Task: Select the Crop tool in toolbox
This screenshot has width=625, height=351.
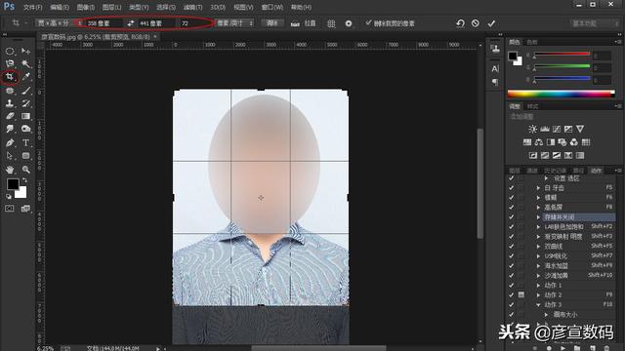Action: coord(10,77)
